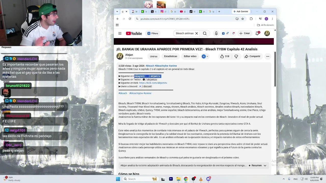Open a new Chrome tab
The image size is (326, 183).
[219, 11]
